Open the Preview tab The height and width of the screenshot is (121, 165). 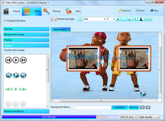tap(52, 11)
